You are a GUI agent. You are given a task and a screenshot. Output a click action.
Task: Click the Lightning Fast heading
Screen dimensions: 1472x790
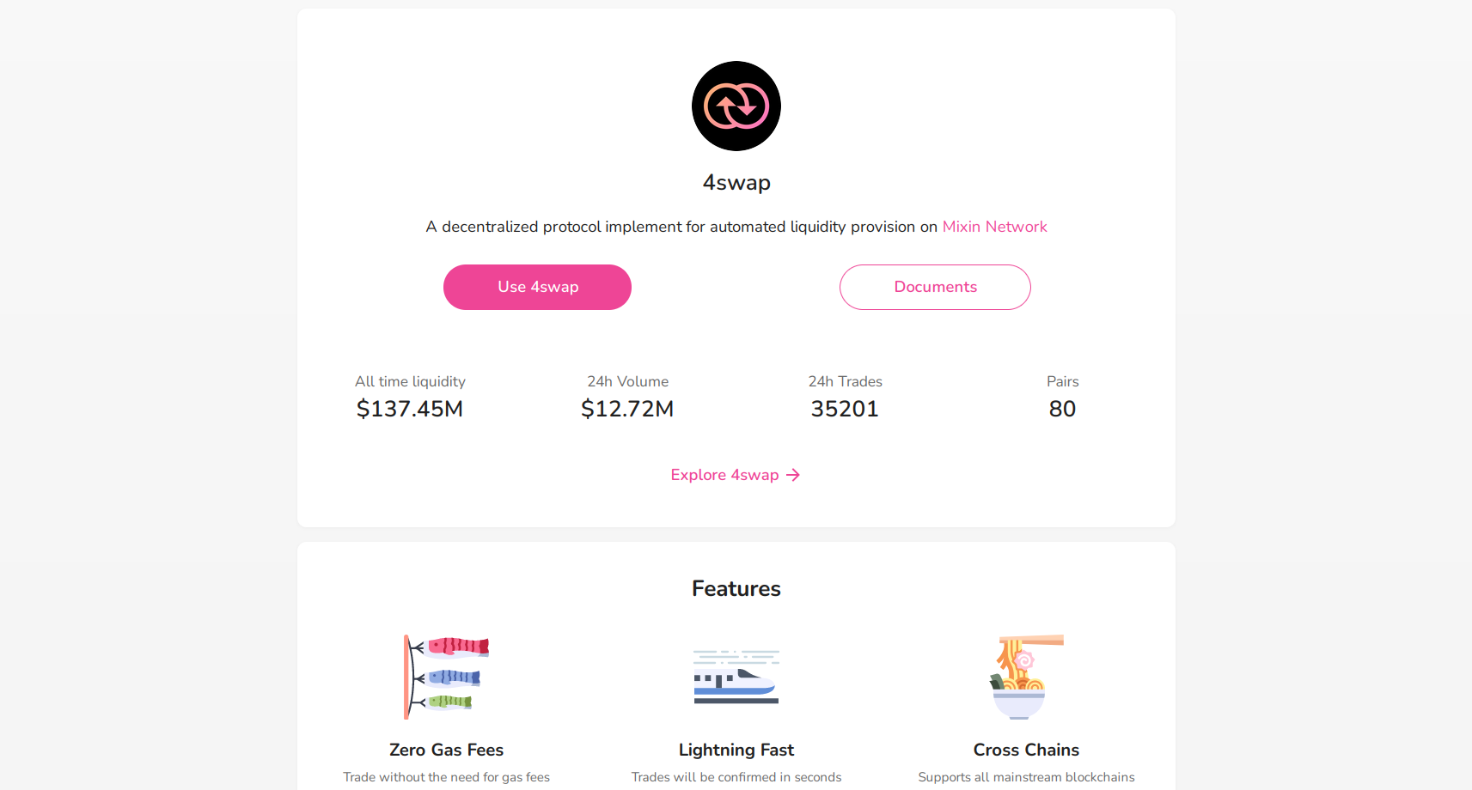pyautogui.click(x=736, y=750)
